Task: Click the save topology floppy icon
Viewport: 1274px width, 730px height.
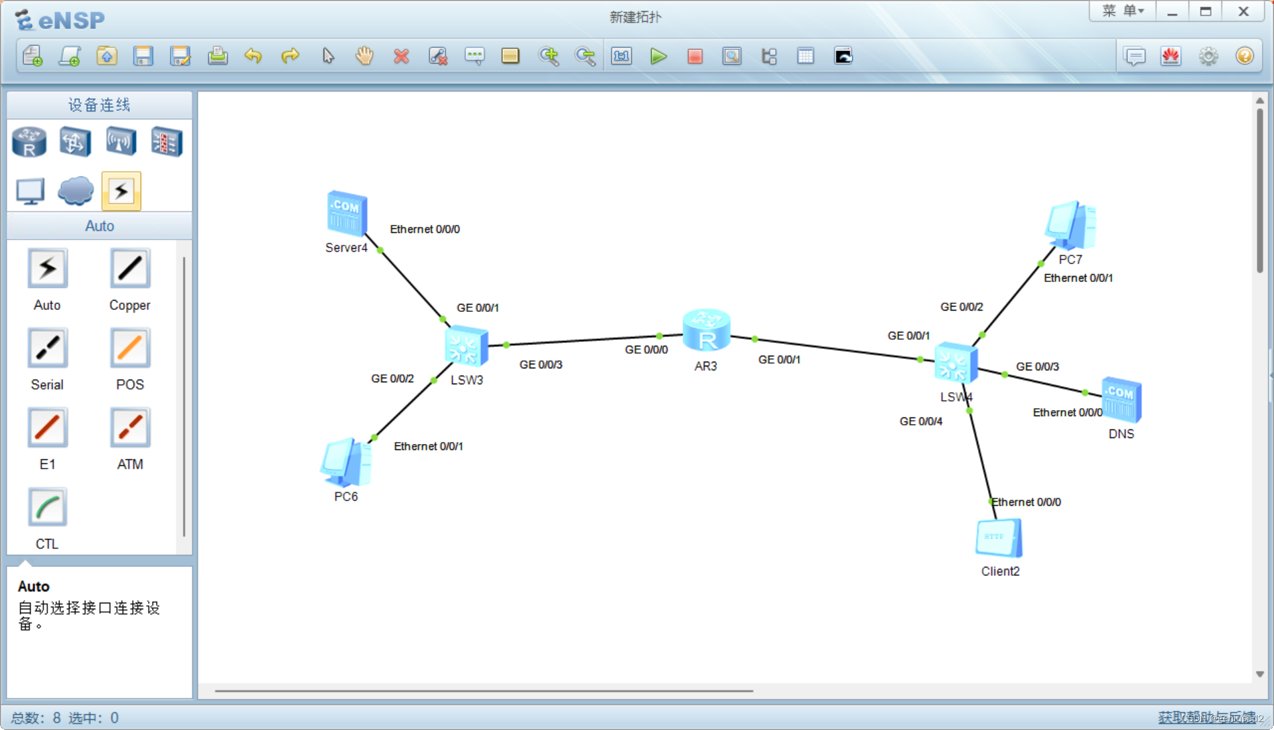Action: click(143, 56)
